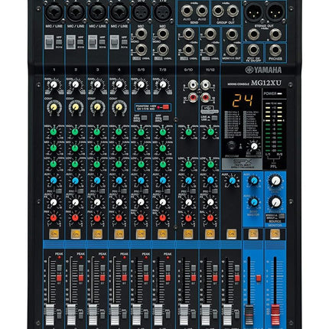Click the POWER indicator LED
329x329 pixels.
[x=280, y=93]
